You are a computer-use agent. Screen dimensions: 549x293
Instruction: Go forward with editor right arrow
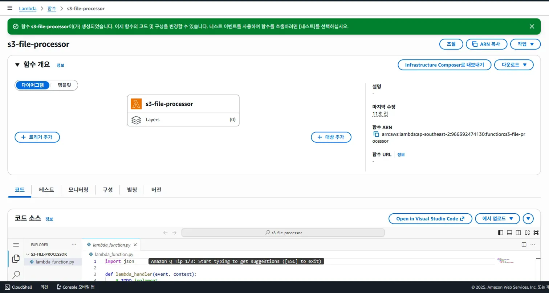pyautogui.click(x=175, y=233)
